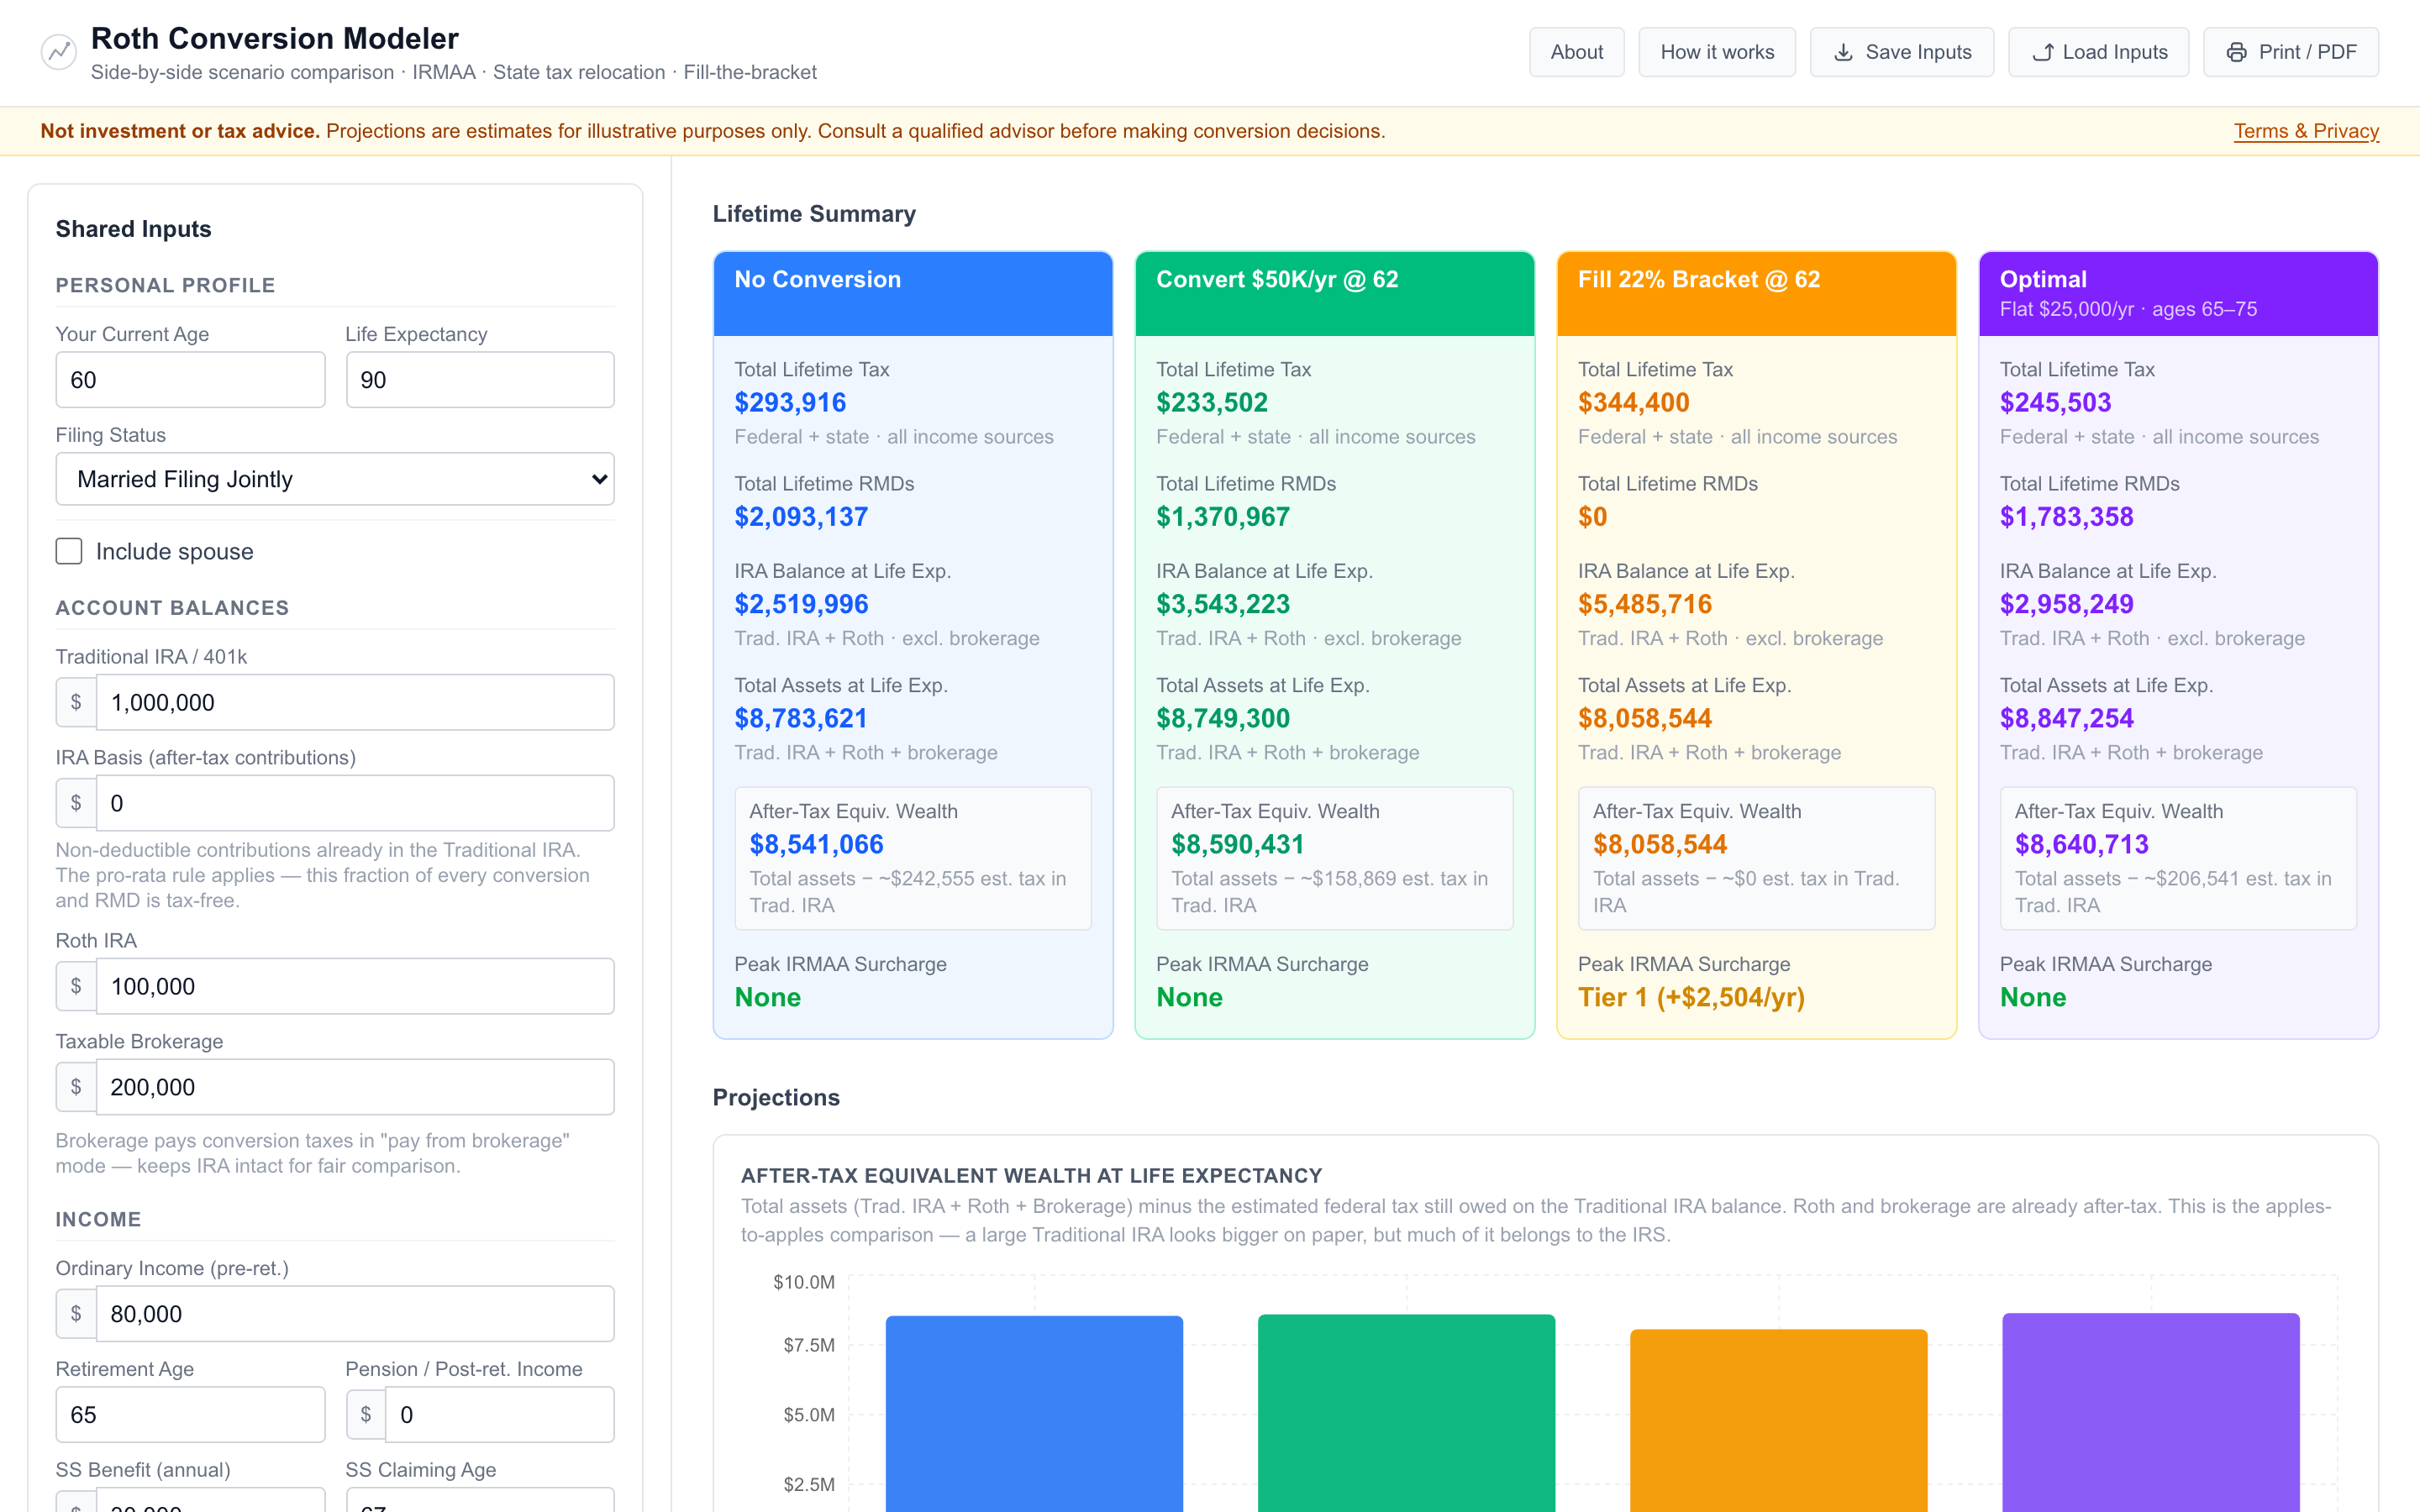Click the Retirement Age field
The width and height of the screenshot is (2420, 1512).
190,1414
